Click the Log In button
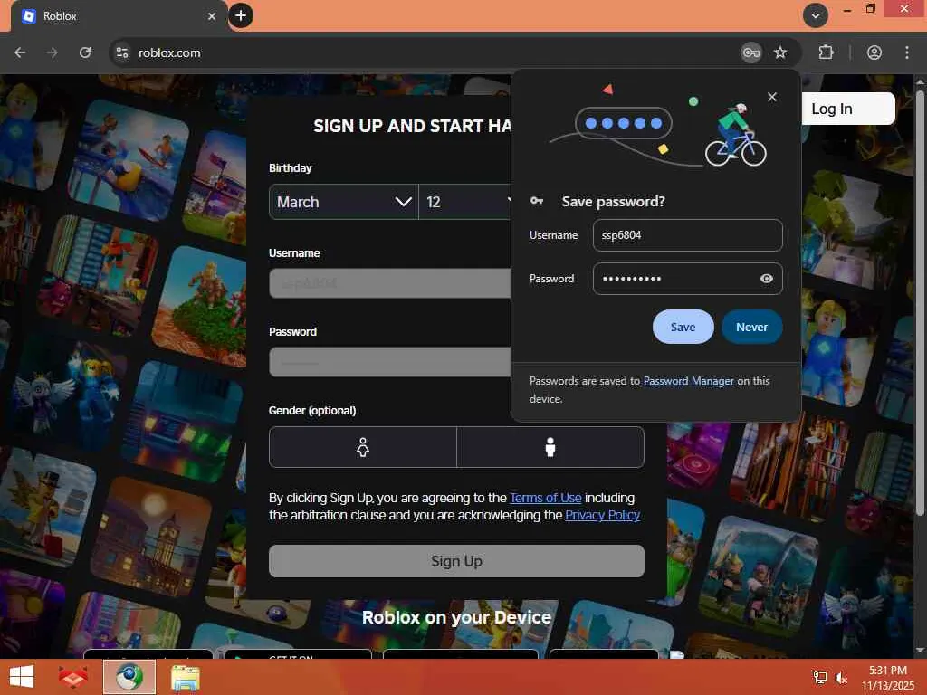The height and width of the screenshot is (695, 927). 847,109
